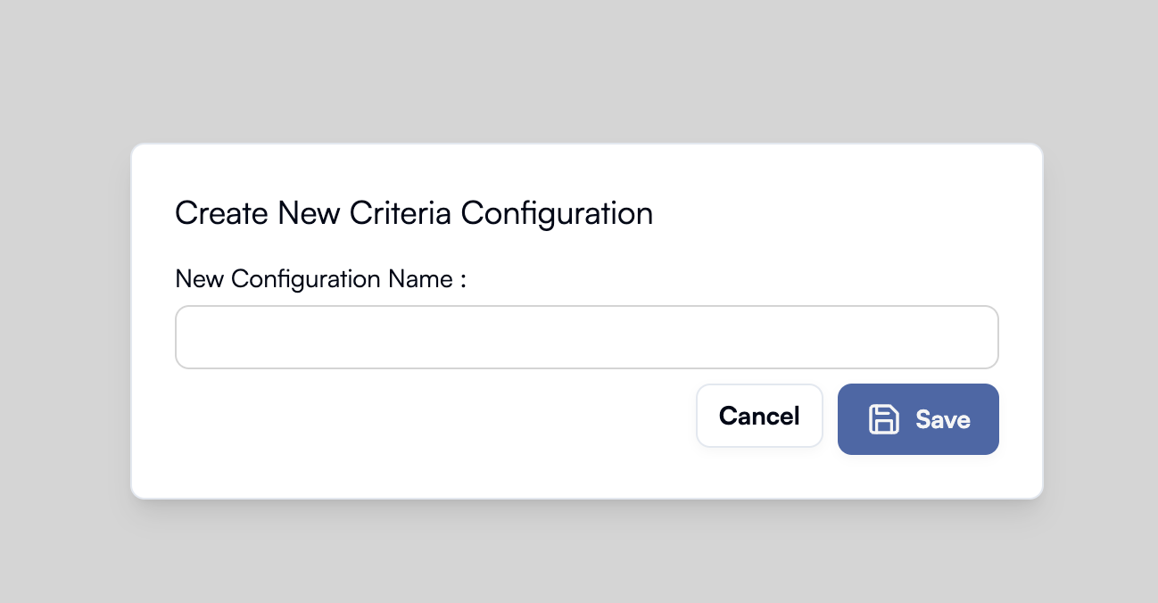Place cursor in the empty configuration name box
The image size is (1158, 603).
pyautogui.click(x=586, y=337)
